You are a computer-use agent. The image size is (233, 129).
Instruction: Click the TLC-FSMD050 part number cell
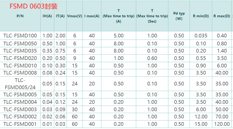coord(20,44)
